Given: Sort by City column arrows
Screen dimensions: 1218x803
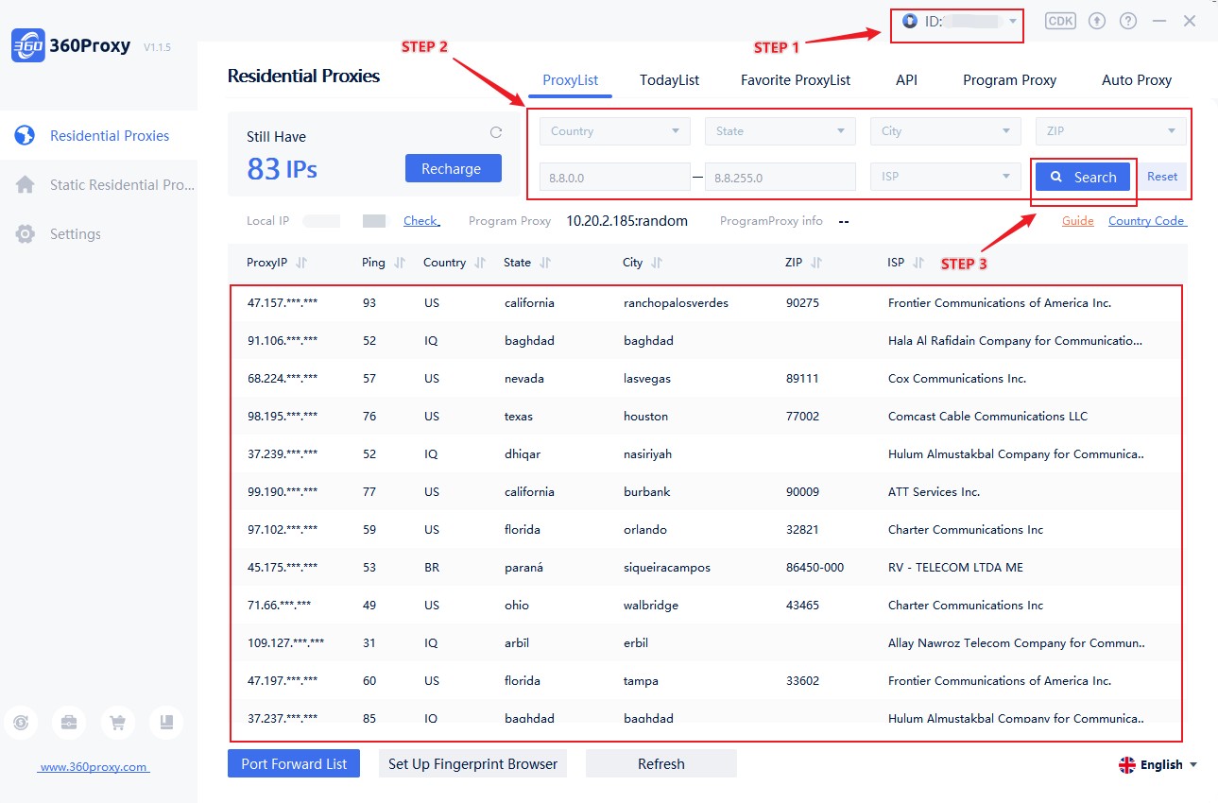Looking at the screenshot, I should 657,263.
